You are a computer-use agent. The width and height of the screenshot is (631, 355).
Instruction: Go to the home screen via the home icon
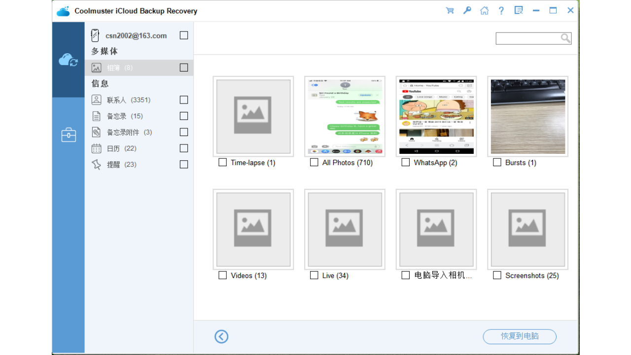484,10
